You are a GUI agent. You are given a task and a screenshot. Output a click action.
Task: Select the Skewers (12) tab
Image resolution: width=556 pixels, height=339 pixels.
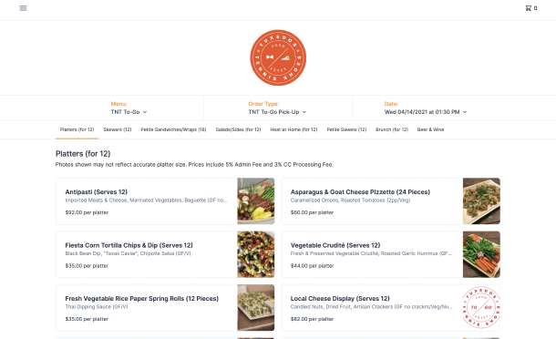(x=118, y=129)
